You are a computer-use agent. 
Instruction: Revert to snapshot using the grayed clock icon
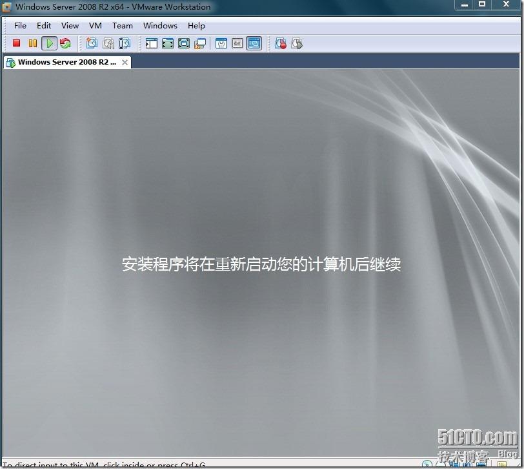click(x=108, y=43)
